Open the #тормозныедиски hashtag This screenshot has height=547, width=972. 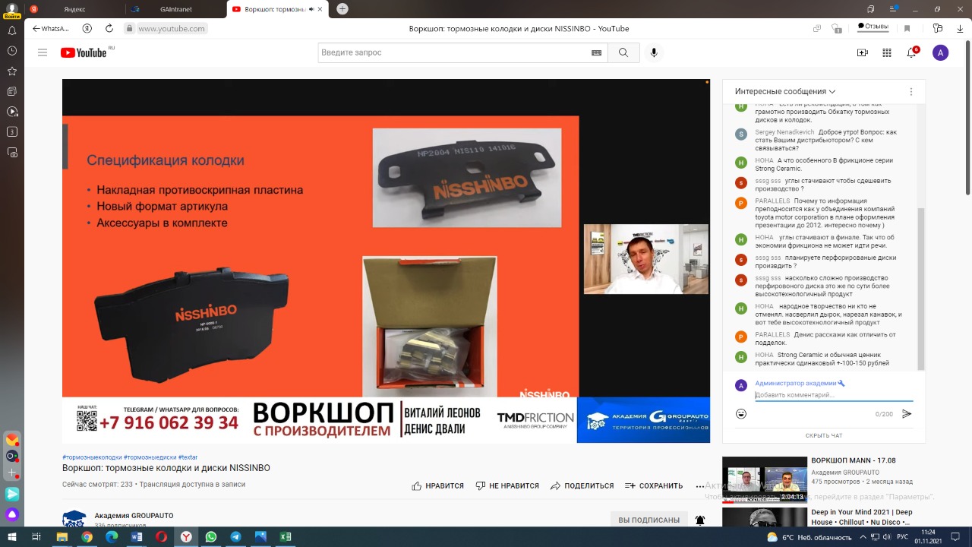point(150,457)
